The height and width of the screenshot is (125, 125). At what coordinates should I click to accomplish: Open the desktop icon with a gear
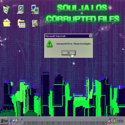click(35, 23)
